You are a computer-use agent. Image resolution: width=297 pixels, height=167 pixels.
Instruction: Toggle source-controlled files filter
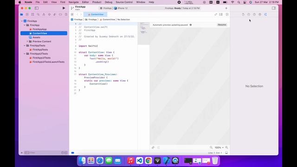pyautogui.click(x=66, y=153)
